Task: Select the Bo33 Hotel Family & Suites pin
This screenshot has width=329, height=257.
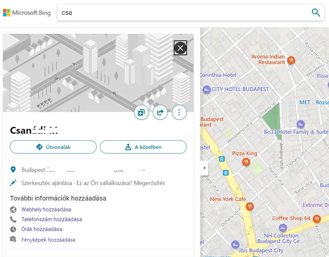Action: coord(300,124)
